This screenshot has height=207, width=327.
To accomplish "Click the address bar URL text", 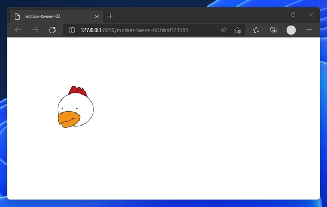I will (x=134, y=30).
